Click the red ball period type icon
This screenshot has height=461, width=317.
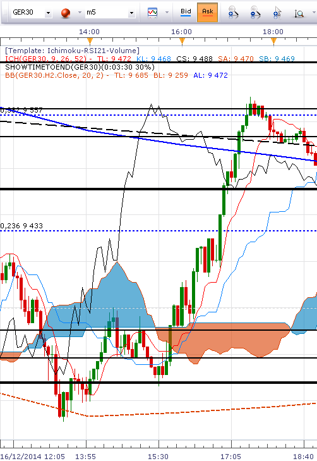coord(66,13)
